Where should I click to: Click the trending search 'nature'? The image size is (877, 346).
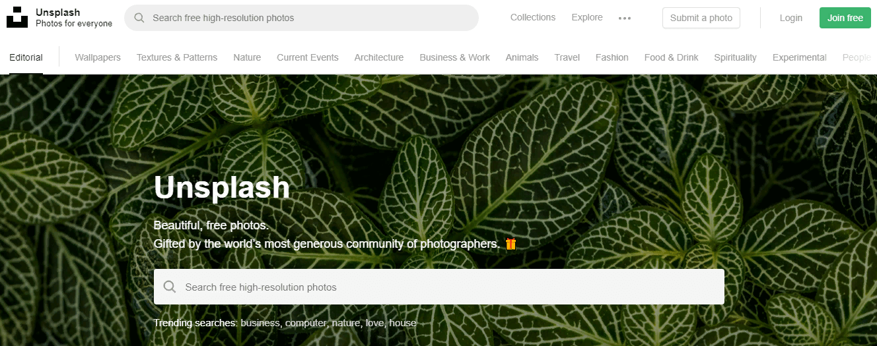(347, 323)
